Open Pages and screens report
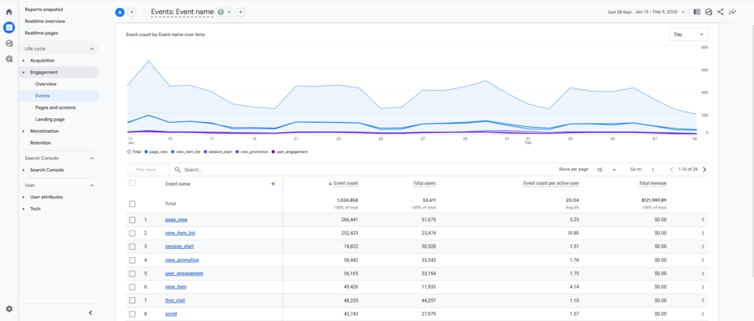Image resolution: width=754 pixels, height=321 pixels. click(55, 107)
